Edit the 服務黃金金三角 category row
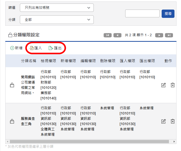Viewport: 181px width, 151px height. point(163,121)
